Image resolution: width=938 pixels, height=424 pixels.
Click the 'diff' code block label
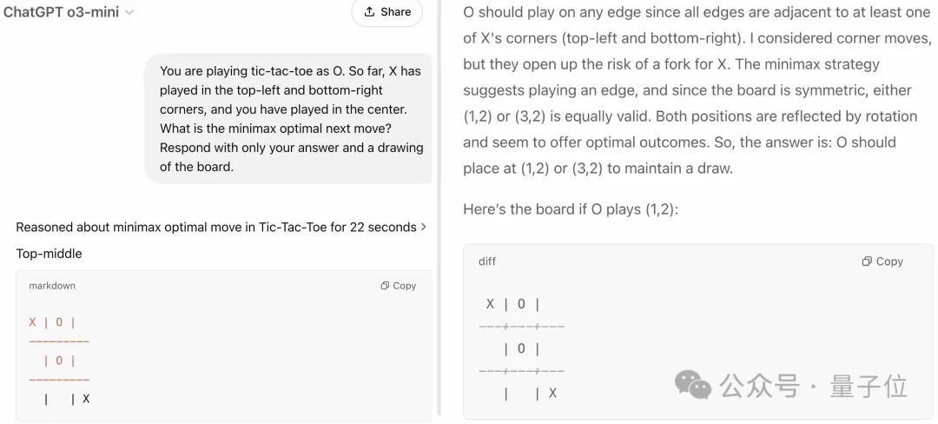tap(487, 262)
